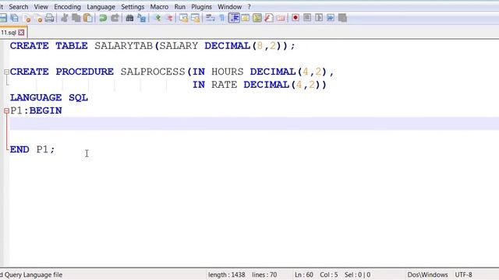Click the length : 1438 status entry

(227, 275)
